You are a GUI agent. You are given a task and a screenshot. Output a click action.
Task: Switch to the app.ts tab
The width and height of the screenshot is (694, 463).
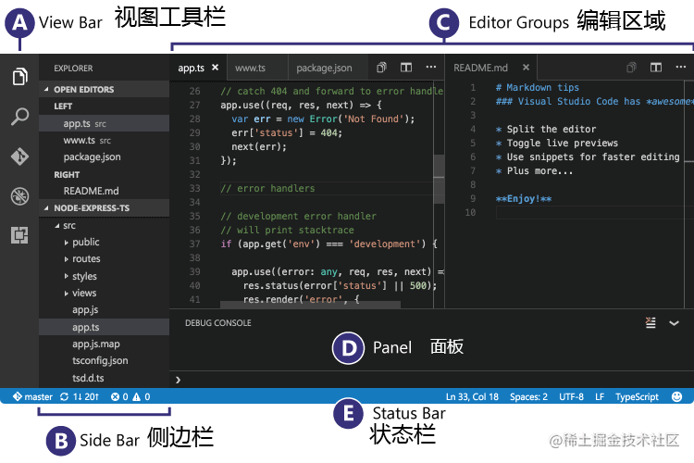pyautogui.click(x=191, y=68)
